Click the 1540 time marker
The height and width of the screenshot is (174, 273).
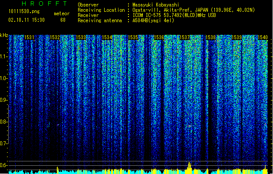[x=263, y=37]
